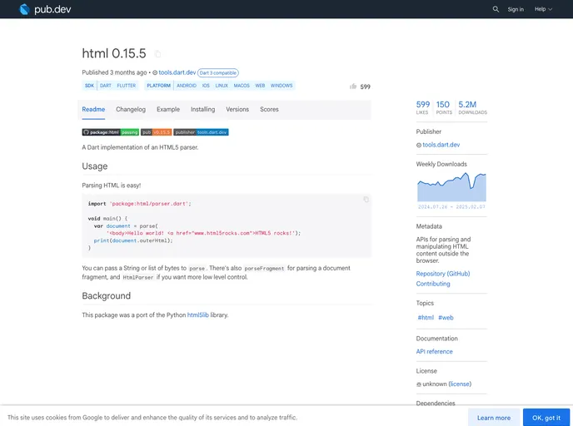
Task: Click the pub.dev Dart logo icon
Action: point(24,9)
